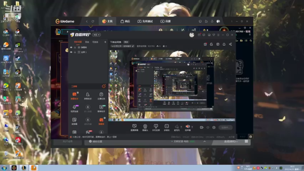
Task: Add a 摄像头 camera source
Action: point(145,128)
